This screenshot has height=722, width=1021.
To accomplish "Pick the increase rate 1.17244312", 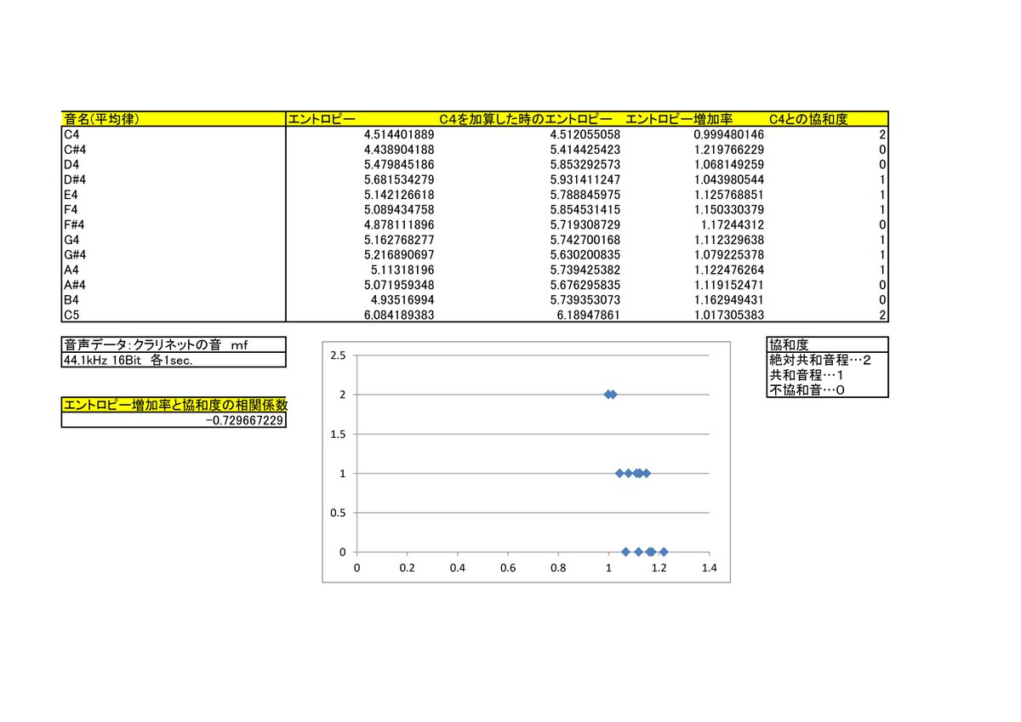I will [733, 225].
